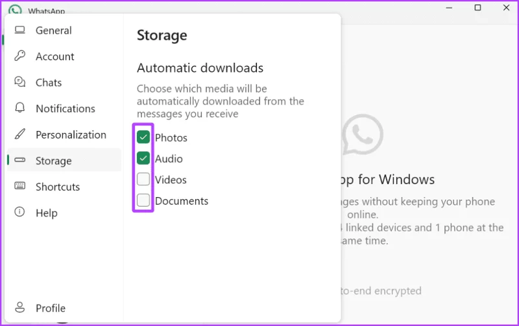Enable the Documents auto-download checkbox

click(143, 200)
